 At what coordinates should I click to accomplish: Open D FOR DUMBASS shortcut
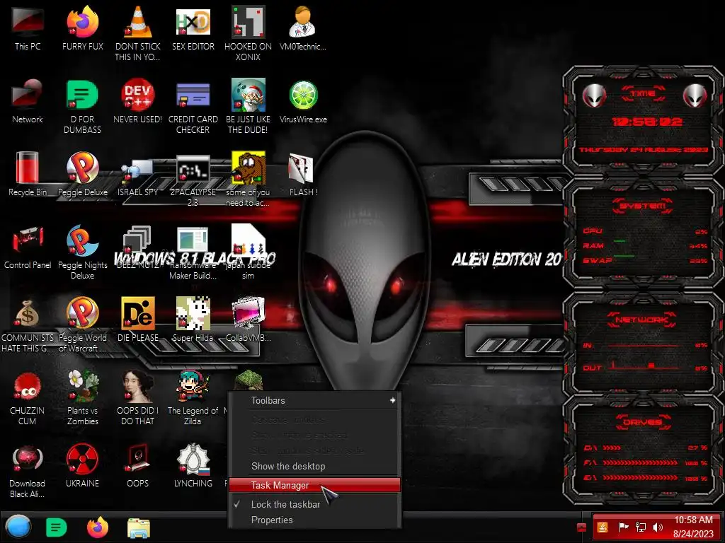(x=82, y=95)
